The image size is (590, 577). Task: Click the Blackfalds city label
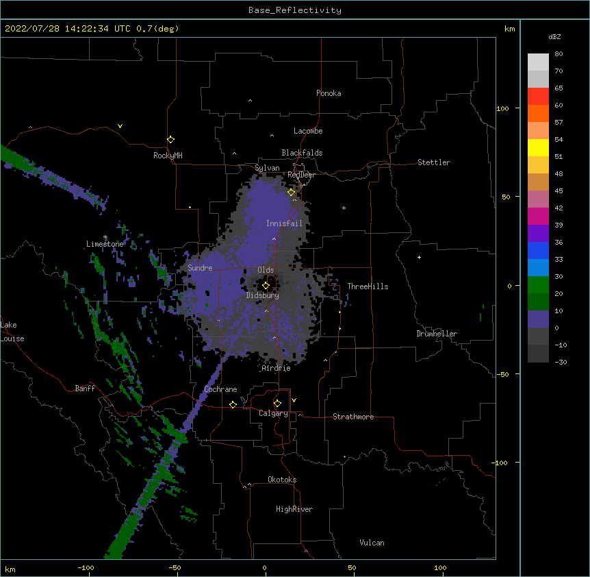tap(302, 153)
